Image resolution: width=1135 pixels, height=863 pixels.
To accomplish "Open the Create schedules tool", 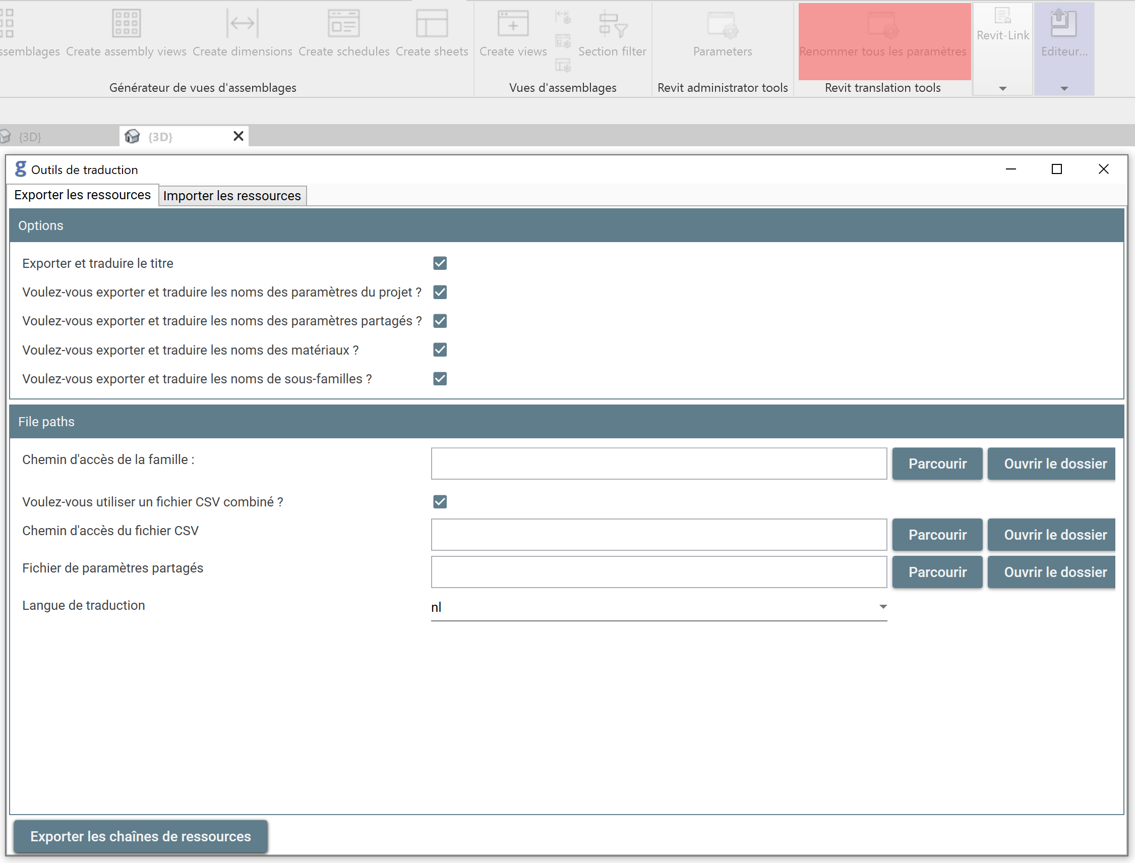I will click(x=343, y=24).
